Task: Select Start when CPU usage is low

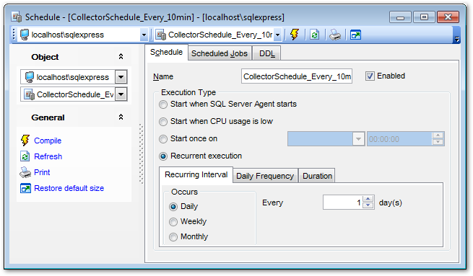Action: [163, 122]
